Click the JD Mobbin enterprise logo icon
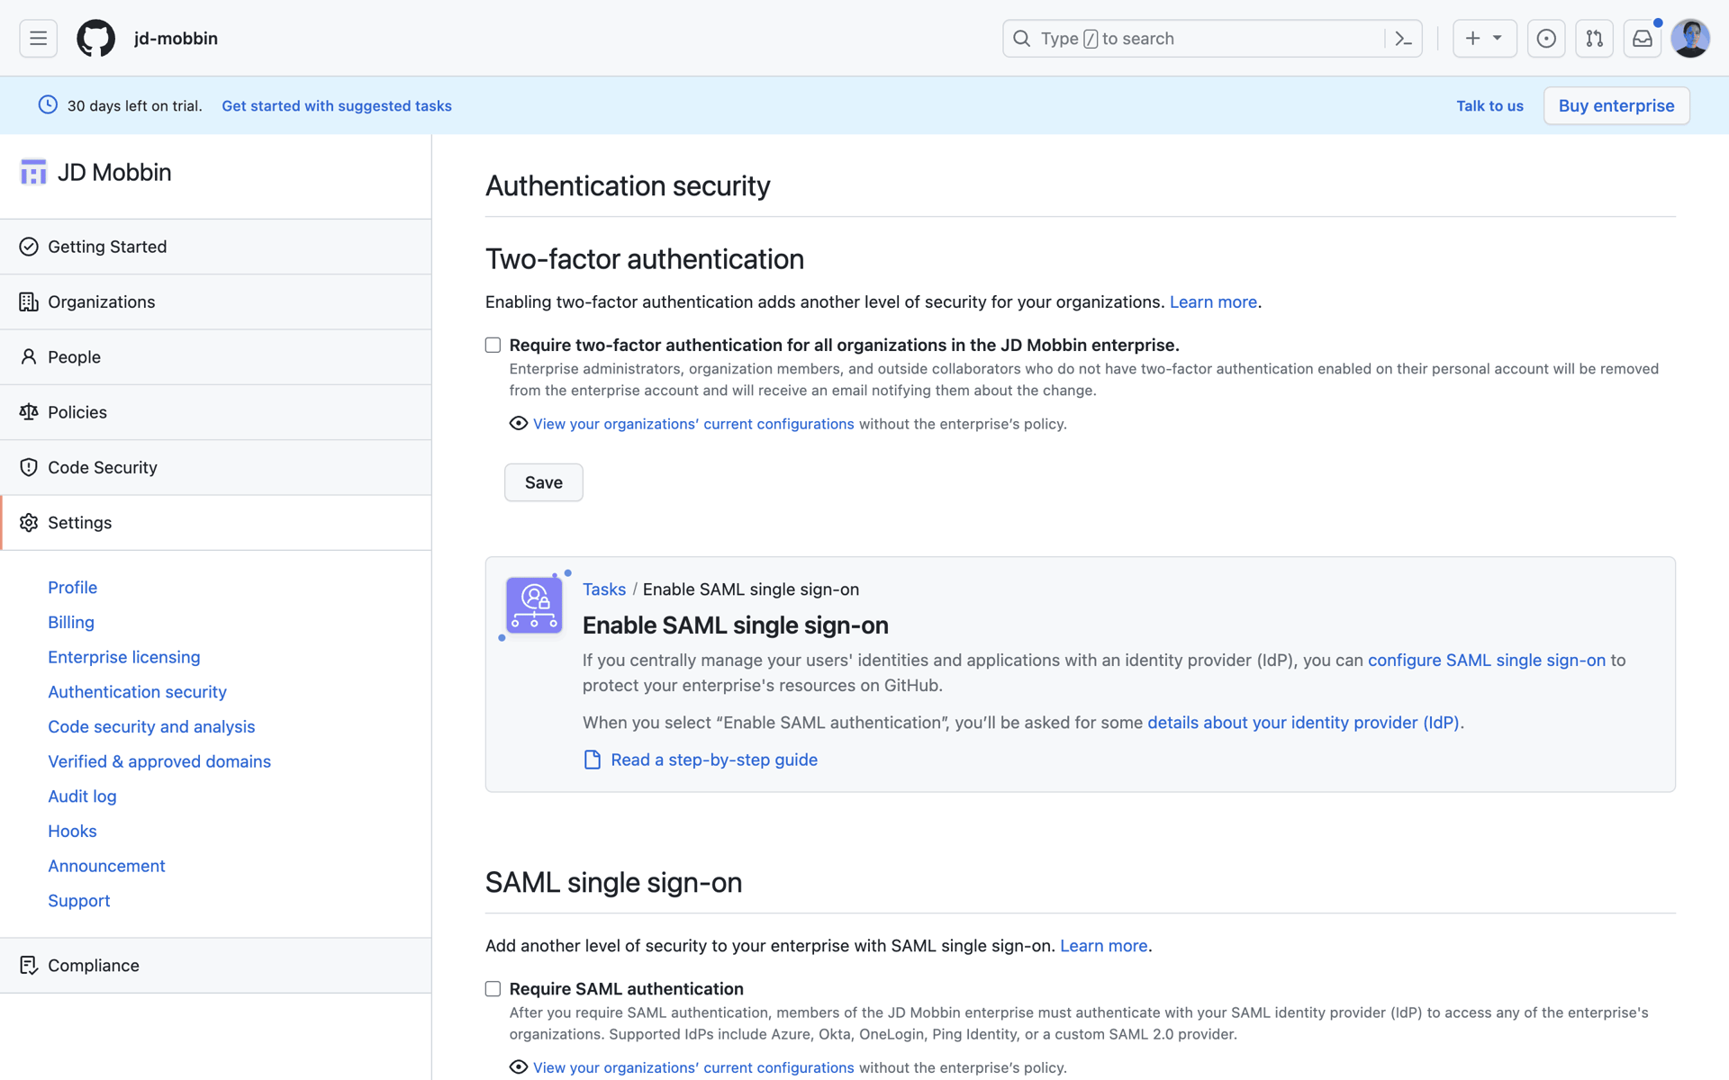Viewport: 1729px width, 1080px height. coord(33,172)
